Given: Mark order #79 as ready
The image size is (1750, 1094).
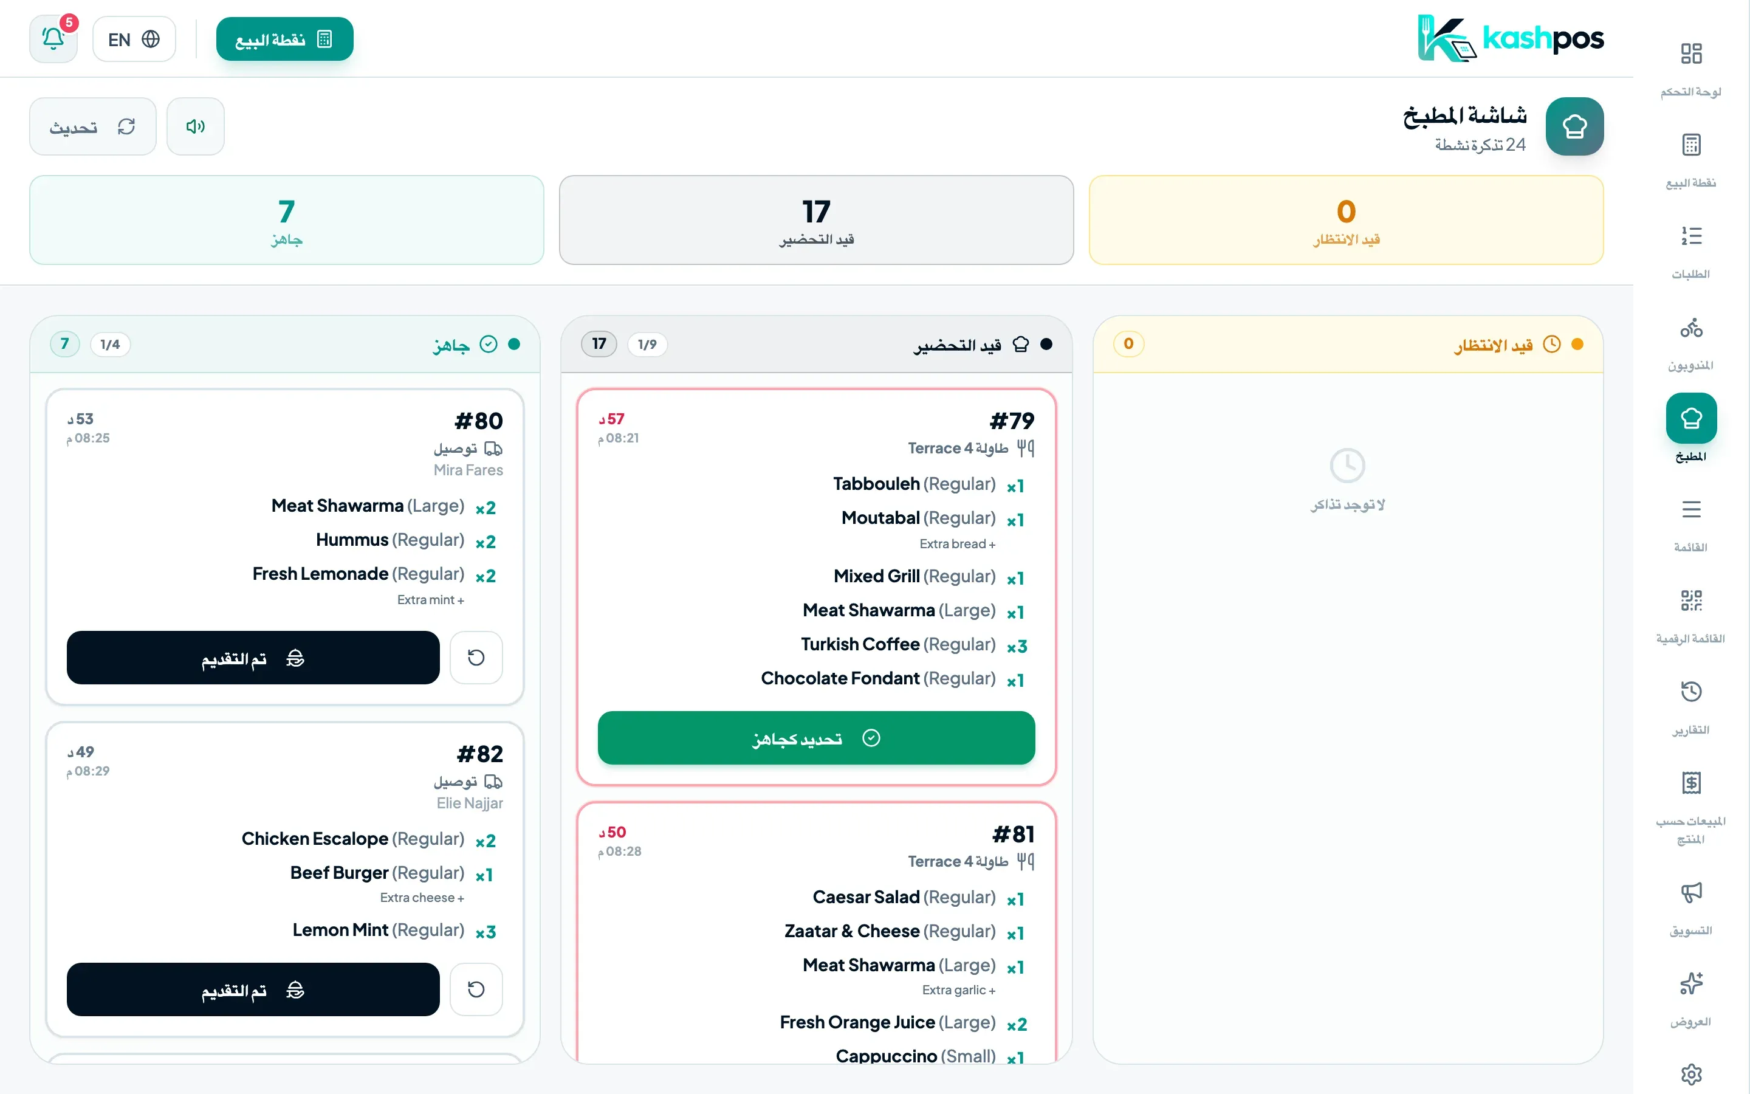Looking at the screenshot, I should click(x=817, y=738).
